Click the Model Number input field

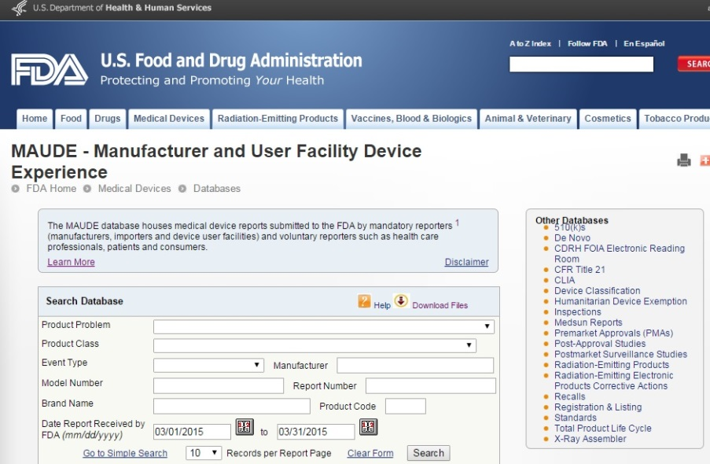coord(219,385)
